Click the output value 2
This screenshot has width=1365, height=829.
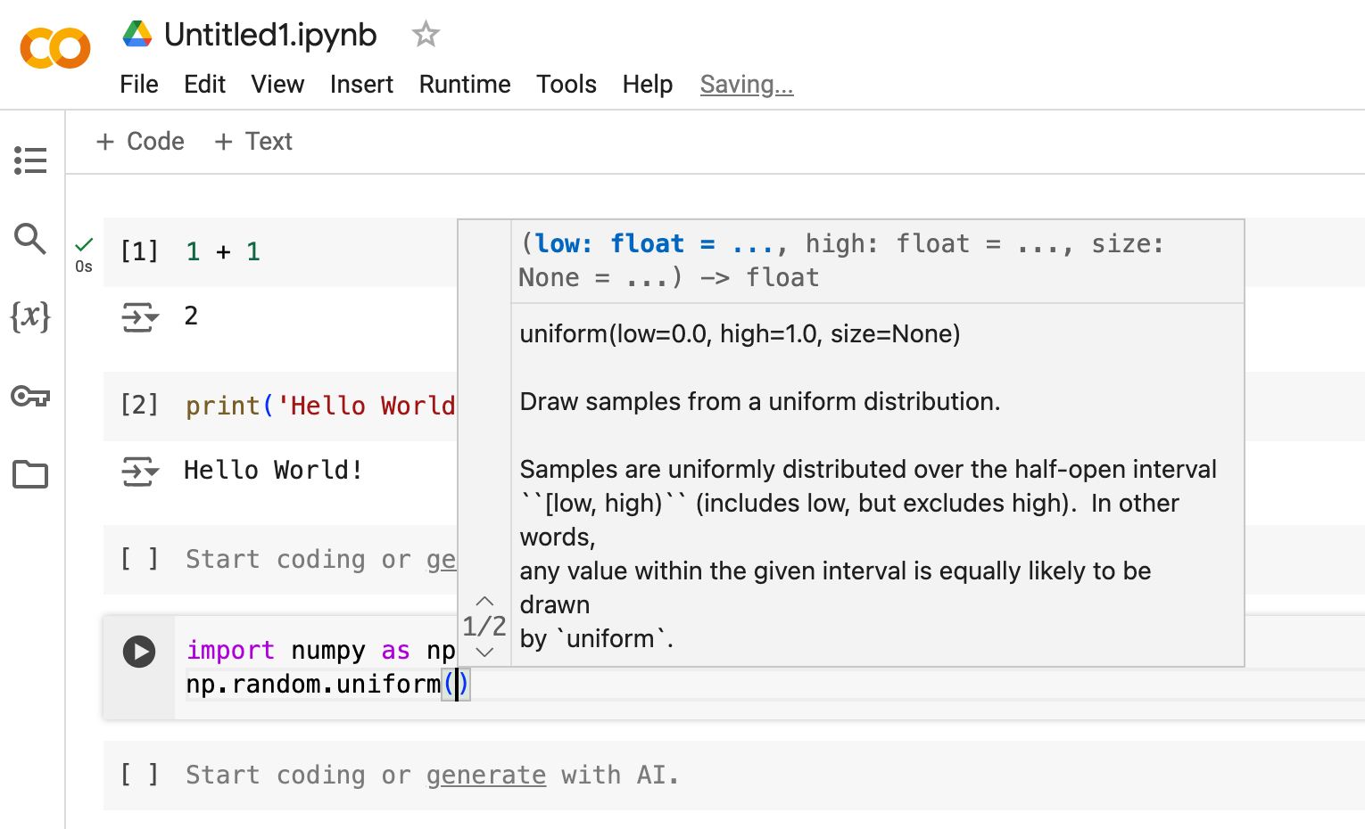(x=191, y=316)
